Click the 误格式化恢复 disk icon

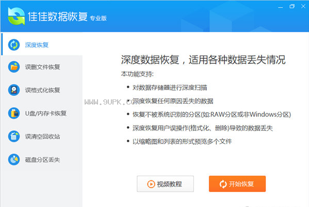[14, 90]
